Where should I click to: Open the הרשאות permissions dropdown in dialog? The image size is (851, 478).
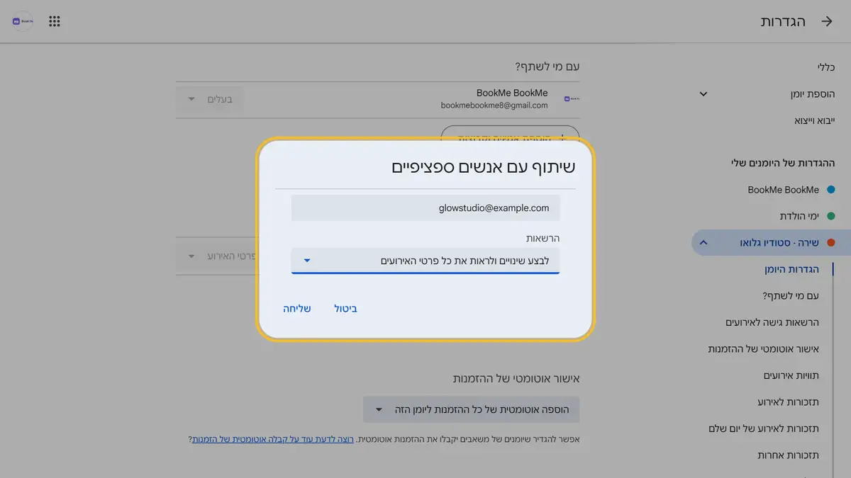(425, 261)
